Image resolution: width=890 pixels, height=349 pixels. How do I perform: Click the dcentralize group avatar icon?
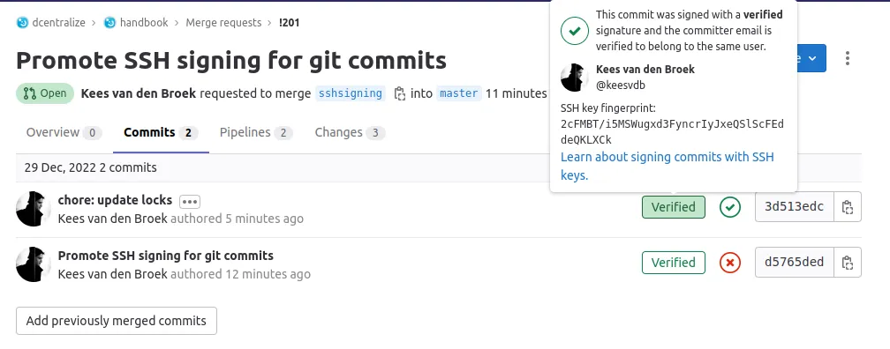(22, 23)
